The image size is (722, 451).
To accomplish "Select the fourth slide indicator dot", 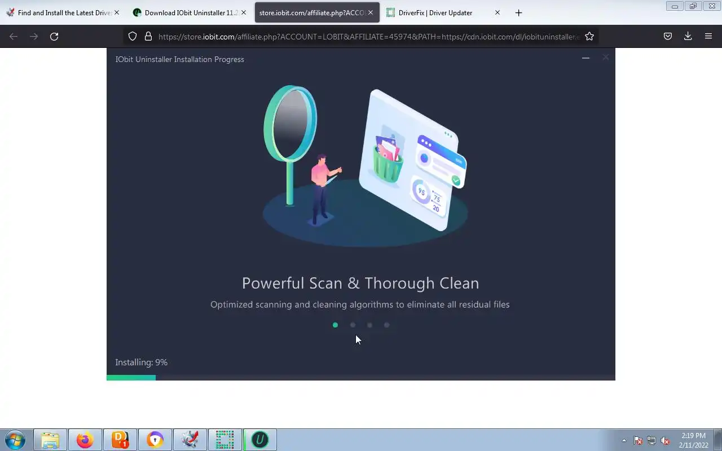I will pyautogui.click(x=386, y=325).
